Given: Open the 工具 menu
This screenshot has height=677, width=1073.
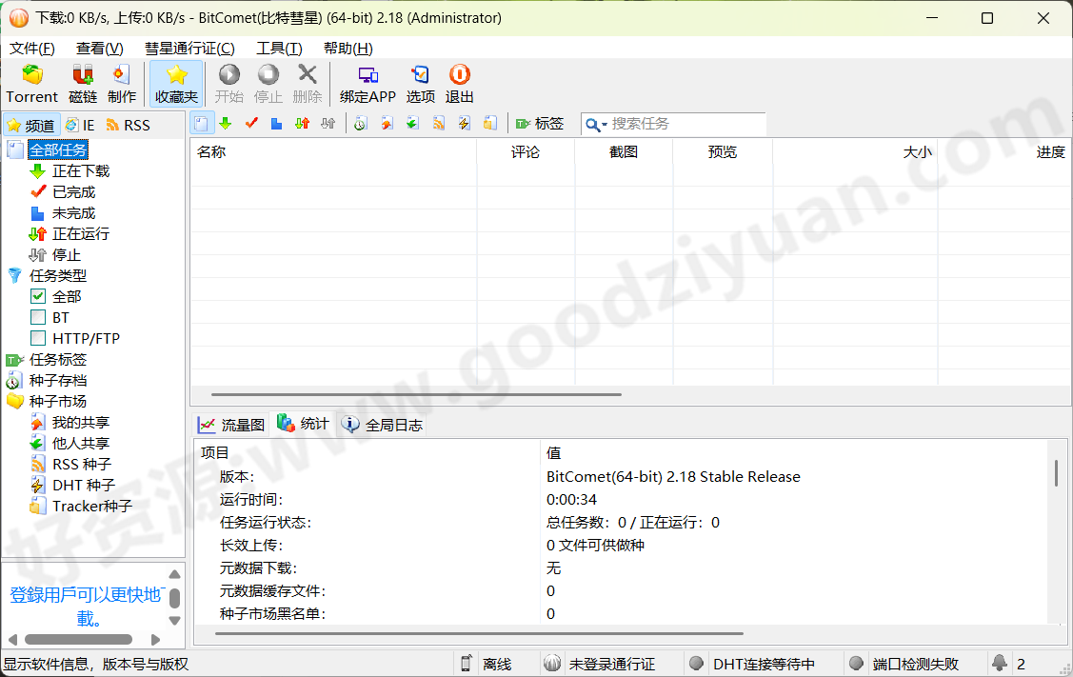Looking at the screenshot, I should pos(278,48).
